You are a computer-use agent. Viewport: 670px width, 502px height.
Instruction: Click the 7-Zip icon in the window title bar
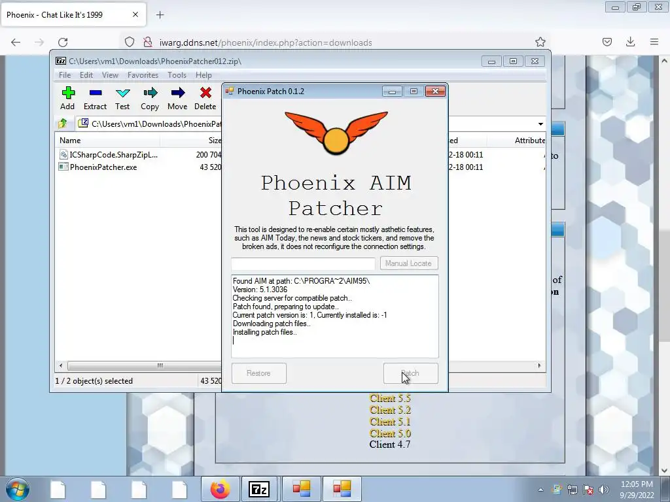point(61,61)
